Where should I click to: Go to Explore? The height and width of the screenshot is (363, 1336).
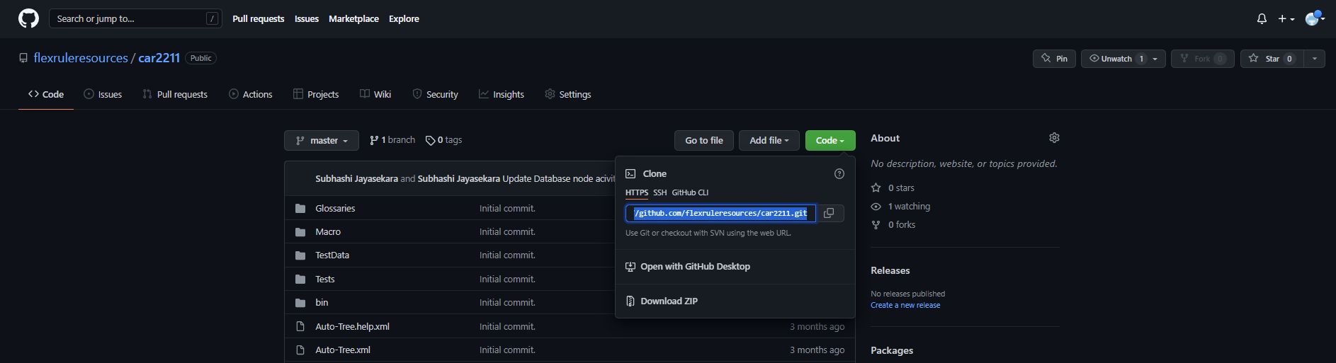pyautogui.click(x=404, y=19)
